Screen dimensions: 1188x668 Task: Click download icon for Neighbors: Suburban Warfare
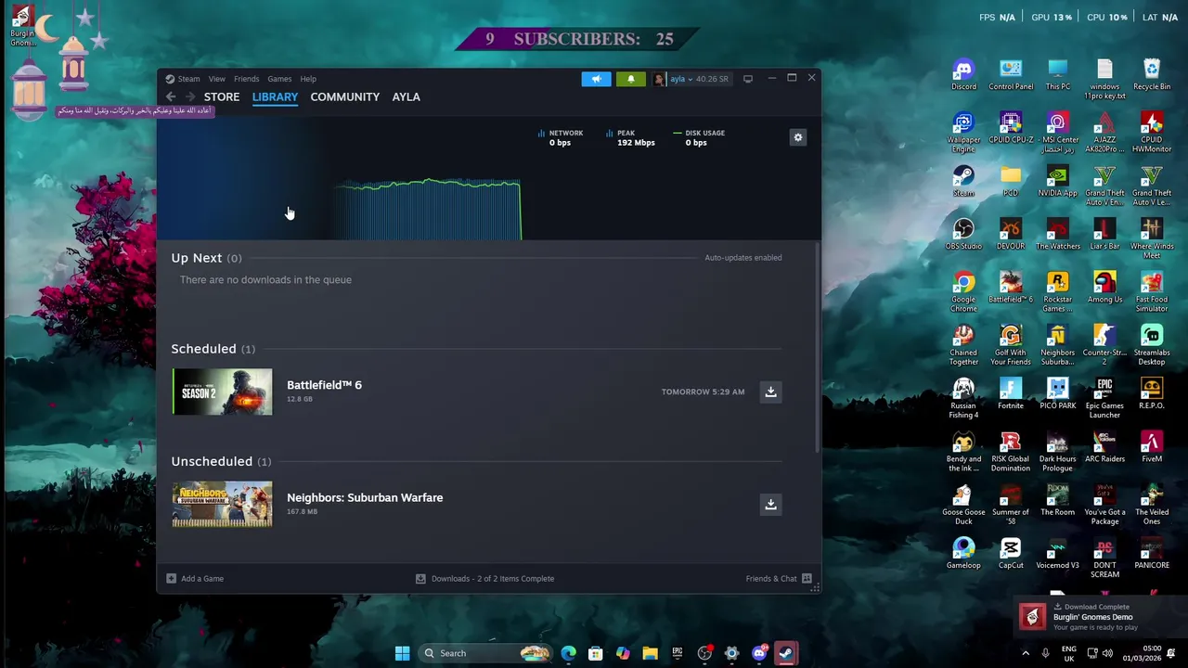pyautogui.click(x=770, y=504)
